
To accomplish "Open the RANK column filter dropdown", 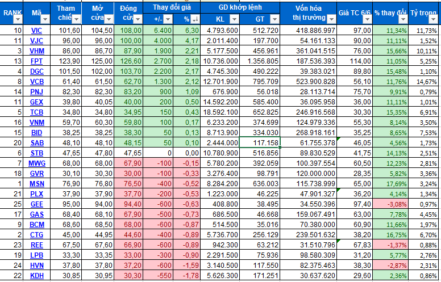I will pos(18,19).
